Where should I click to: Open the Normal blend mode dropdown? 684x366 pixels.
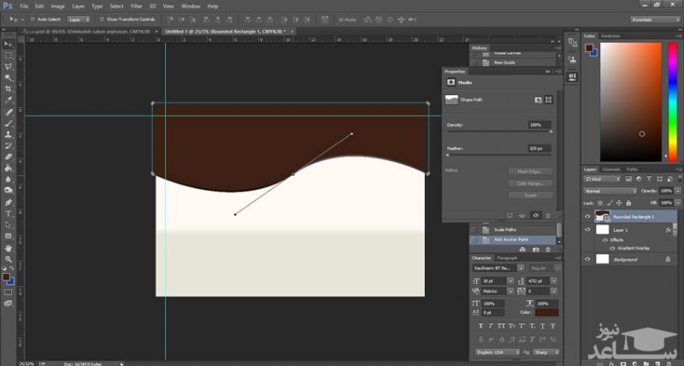608,191
